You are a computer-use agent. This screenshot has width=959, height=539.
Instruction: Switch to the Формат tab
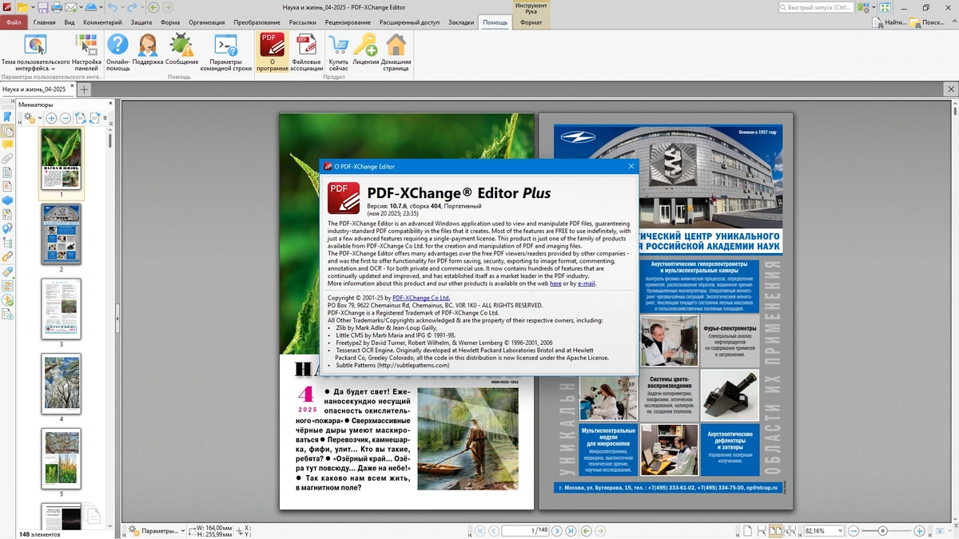coord(531,22)
